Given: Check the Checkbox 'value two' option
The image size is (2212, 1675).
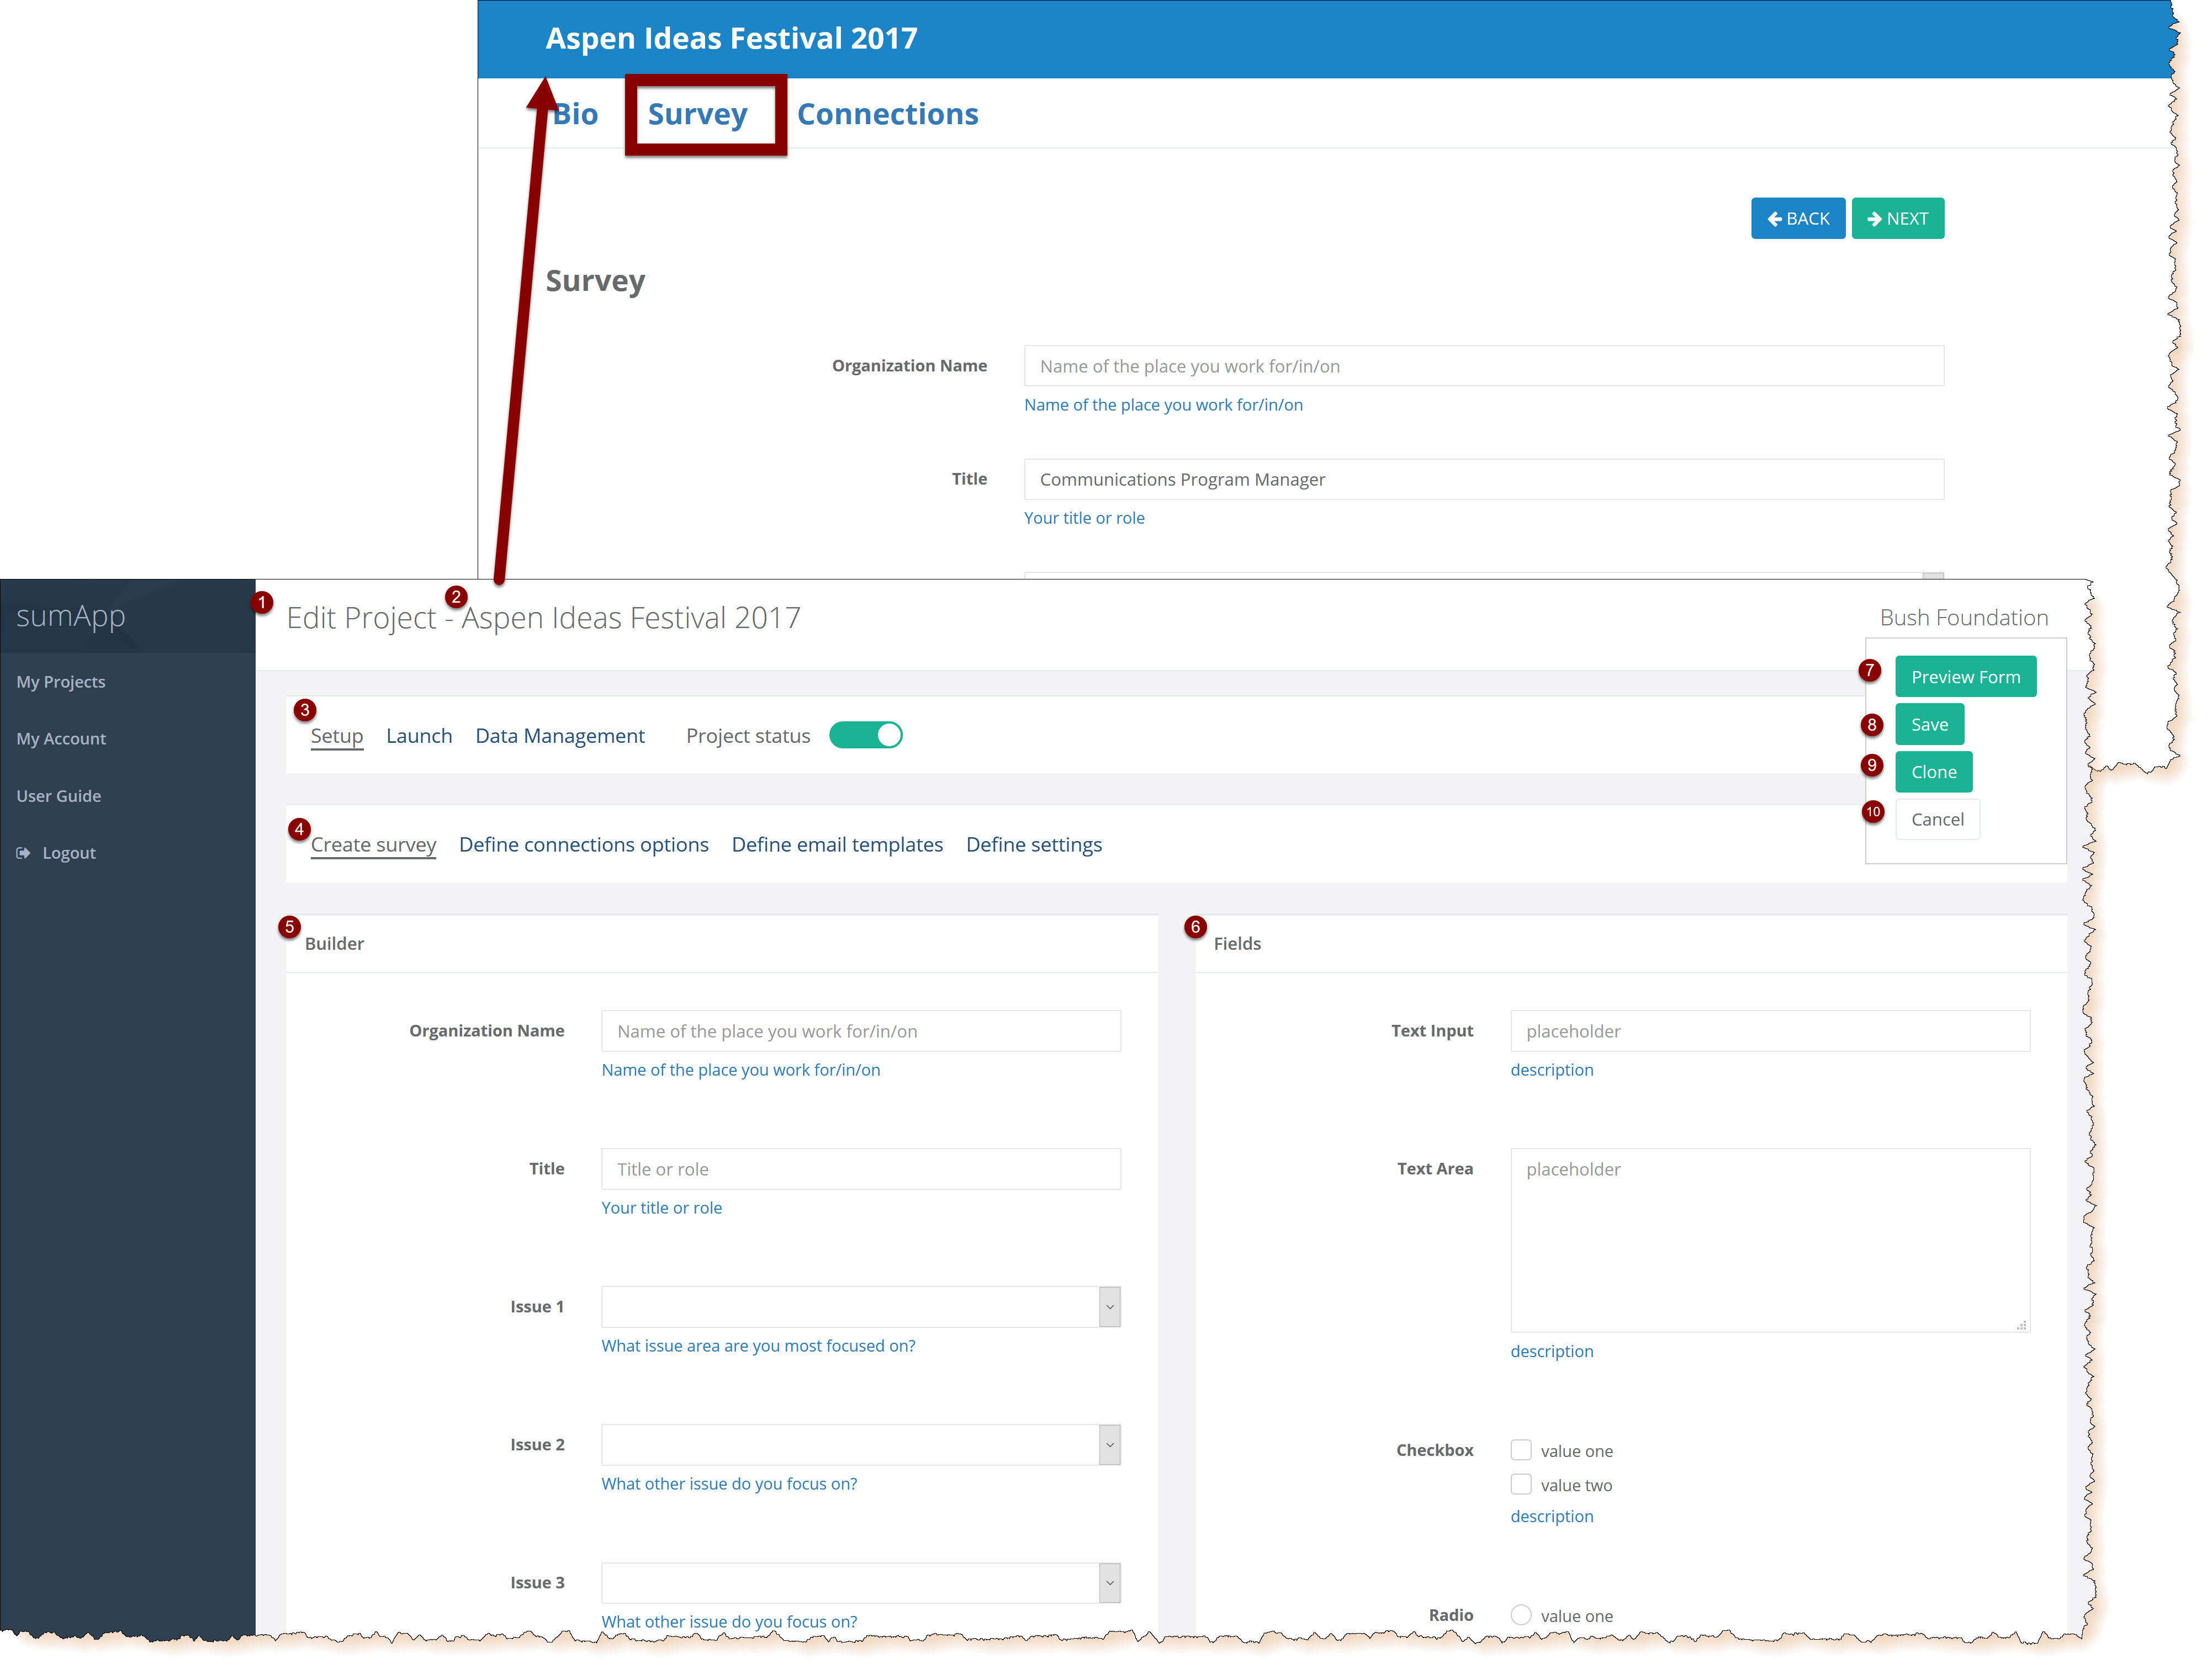Looking at the screenshot, I should coord(1521,1484).
